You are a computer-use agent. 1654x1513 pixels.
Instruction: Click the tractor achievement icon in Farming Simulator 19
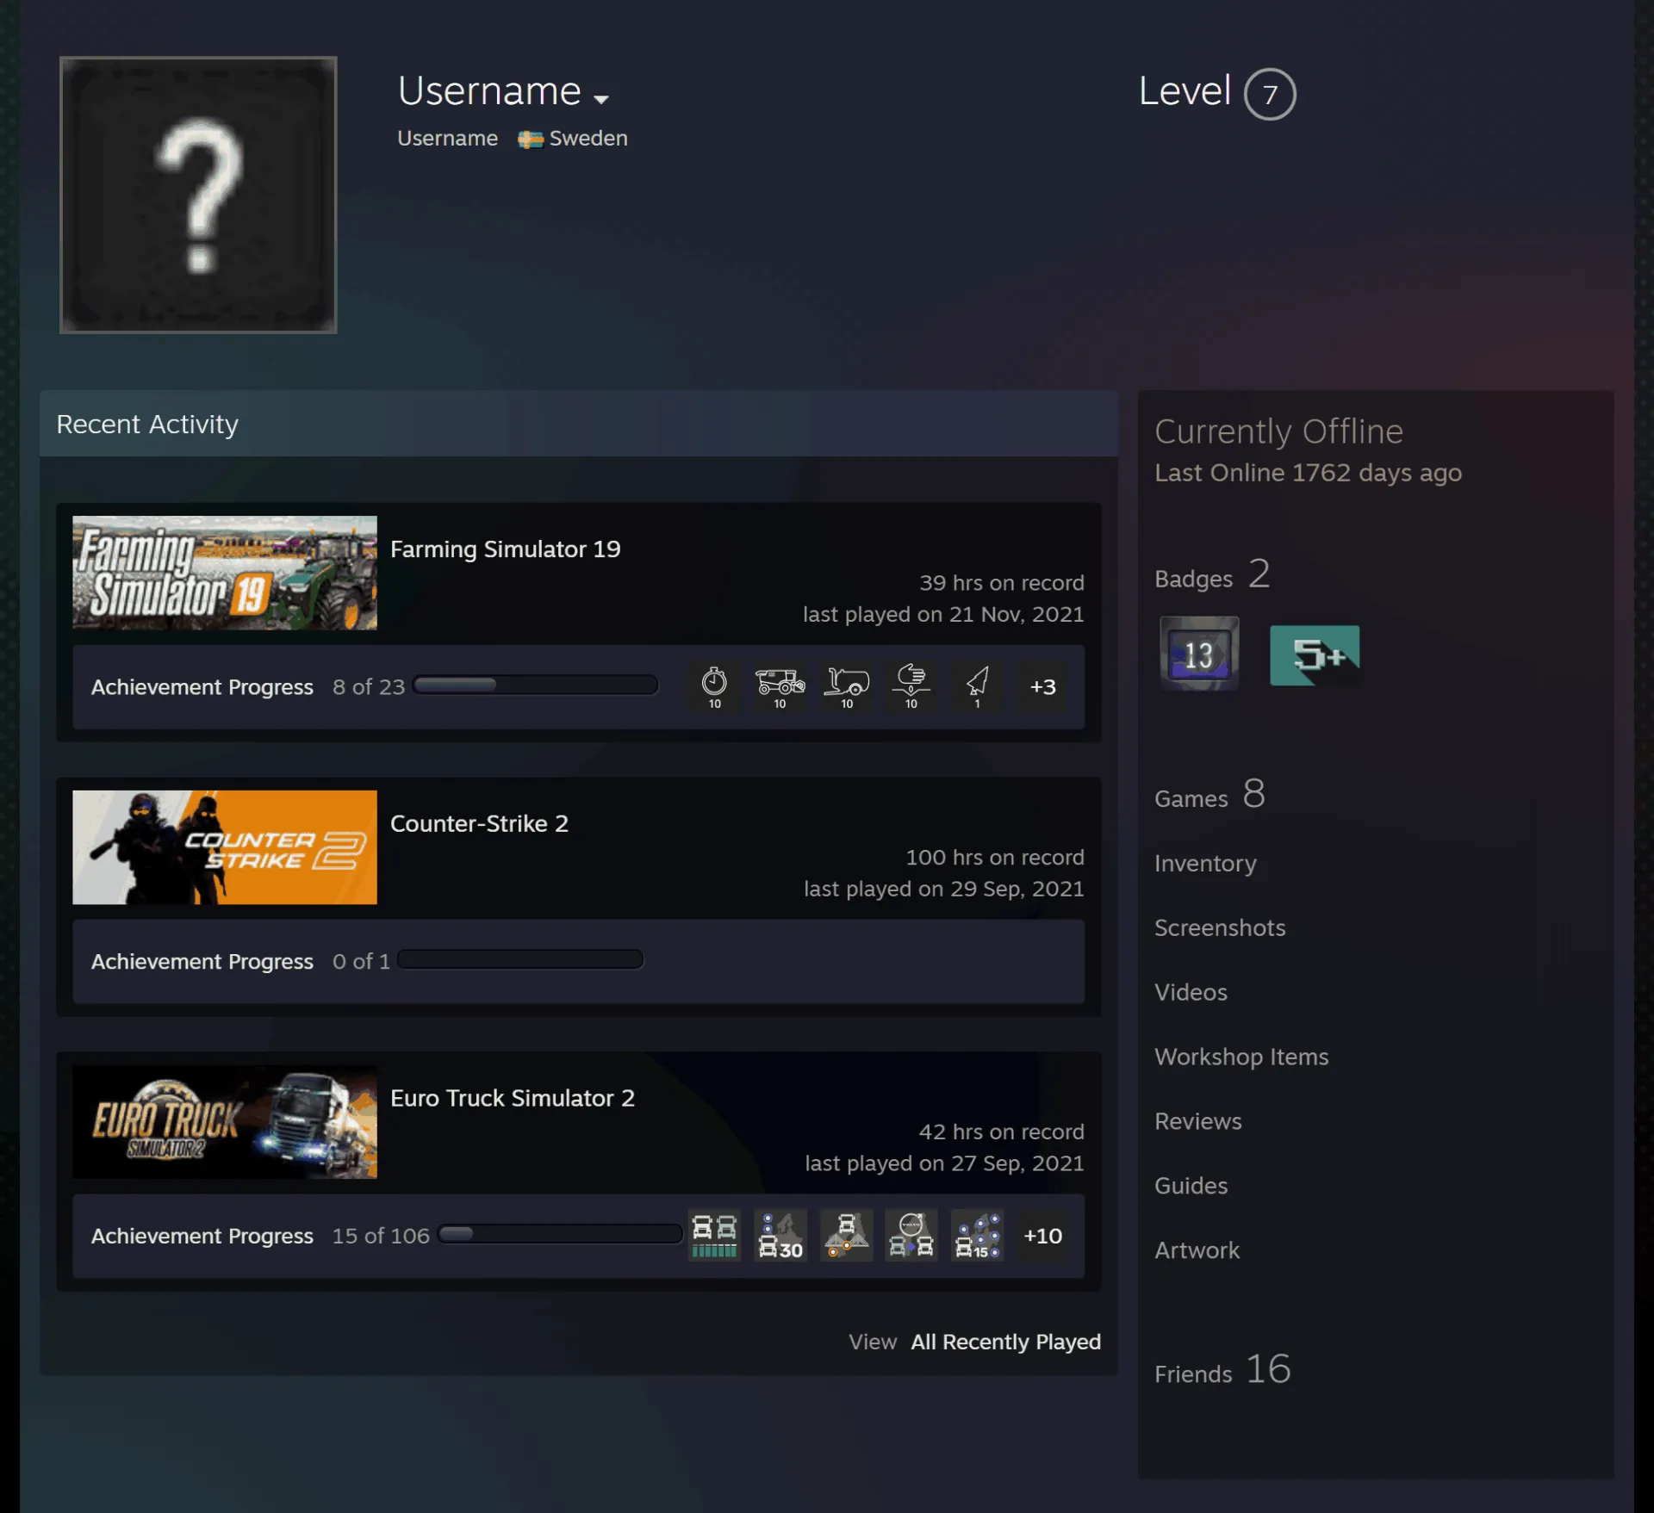coord(780,686)
